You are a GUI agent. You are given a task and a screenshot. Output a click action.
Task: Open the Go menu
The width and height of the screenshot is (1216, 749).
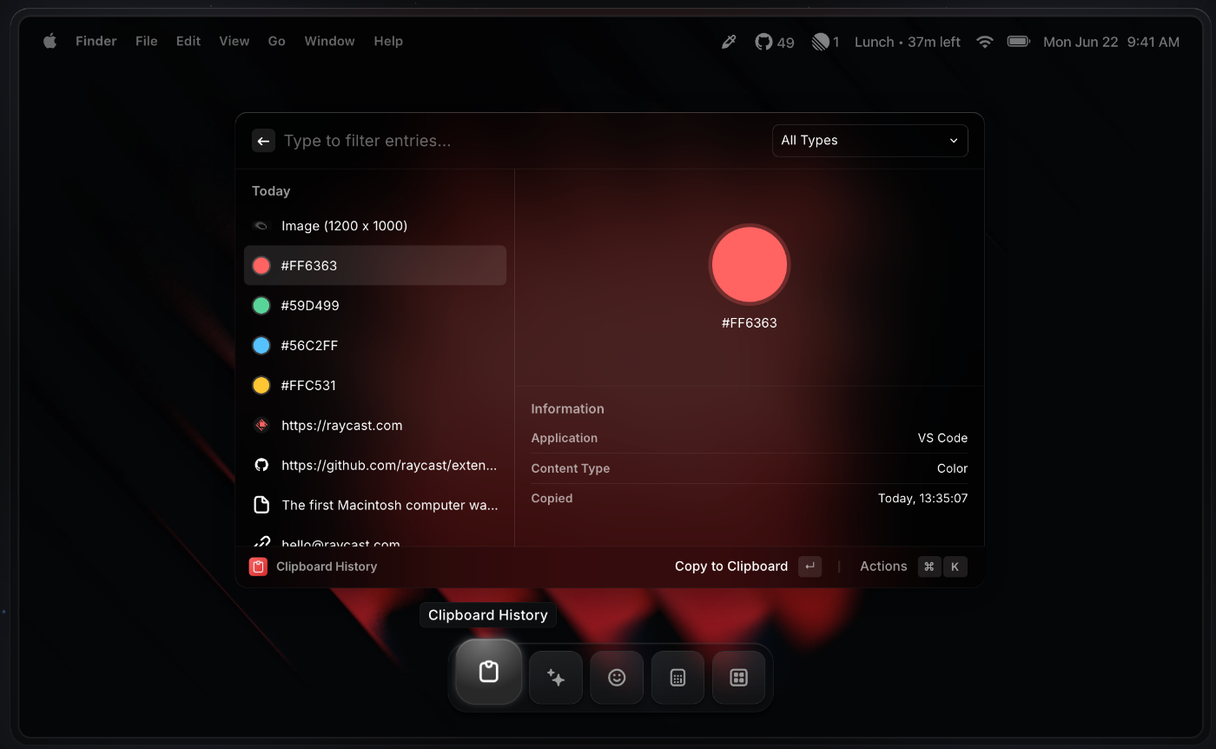(x=277, y=41)
